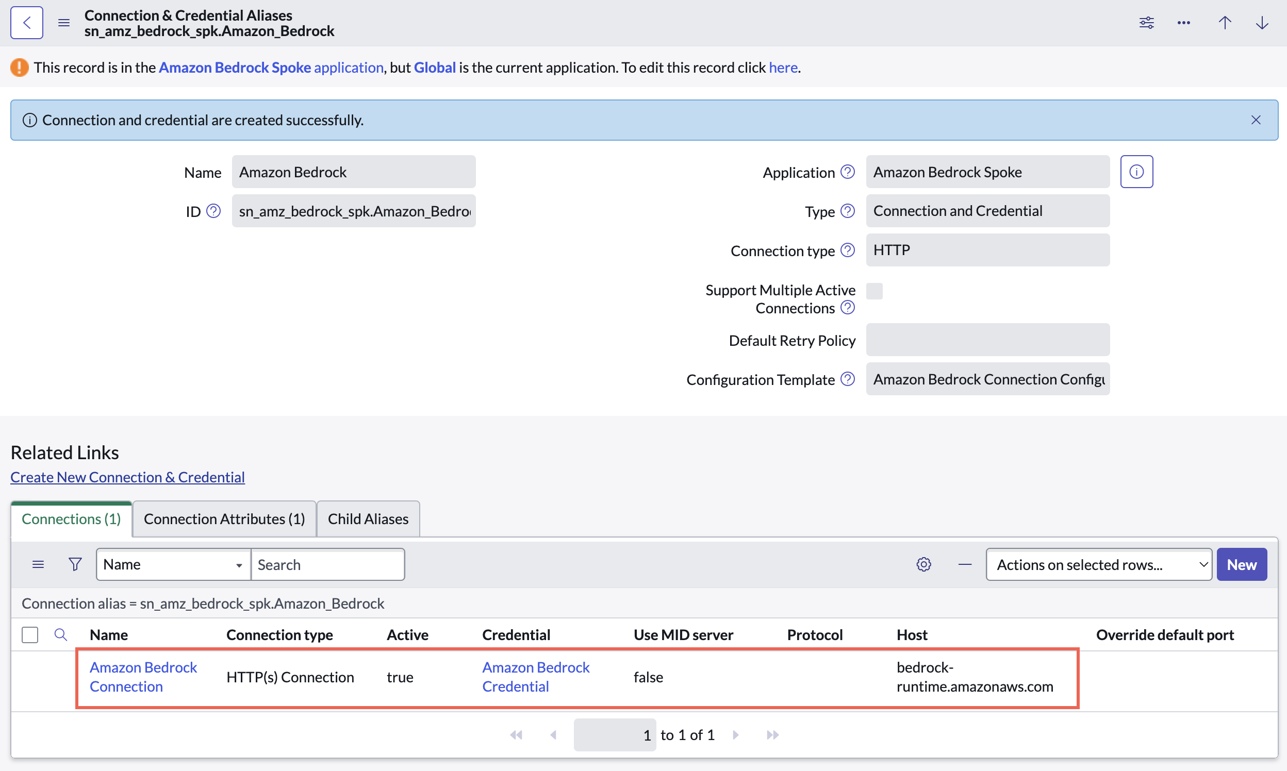Show help for Type field
This screenshot has height=771, width=1287.
(x=847, y=211)
